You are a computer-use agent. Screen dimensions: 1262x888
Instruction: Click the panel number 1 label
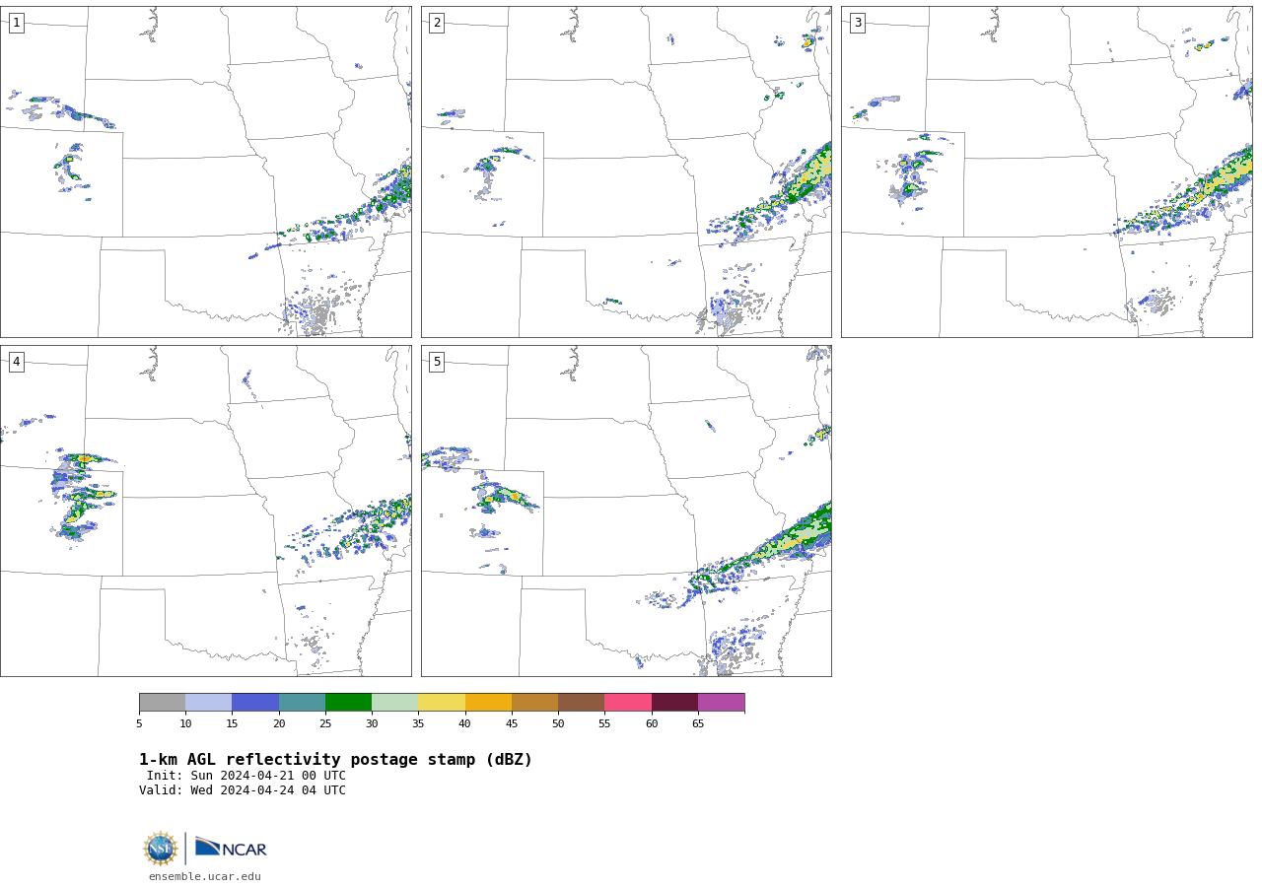coord(16,23)
